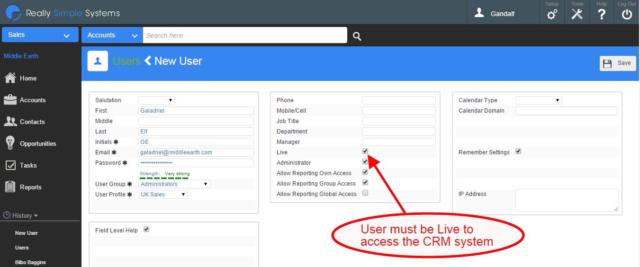The height and width of the screenshot is (267, 640).
Task: Click the Save button
Action: [618, 63]
